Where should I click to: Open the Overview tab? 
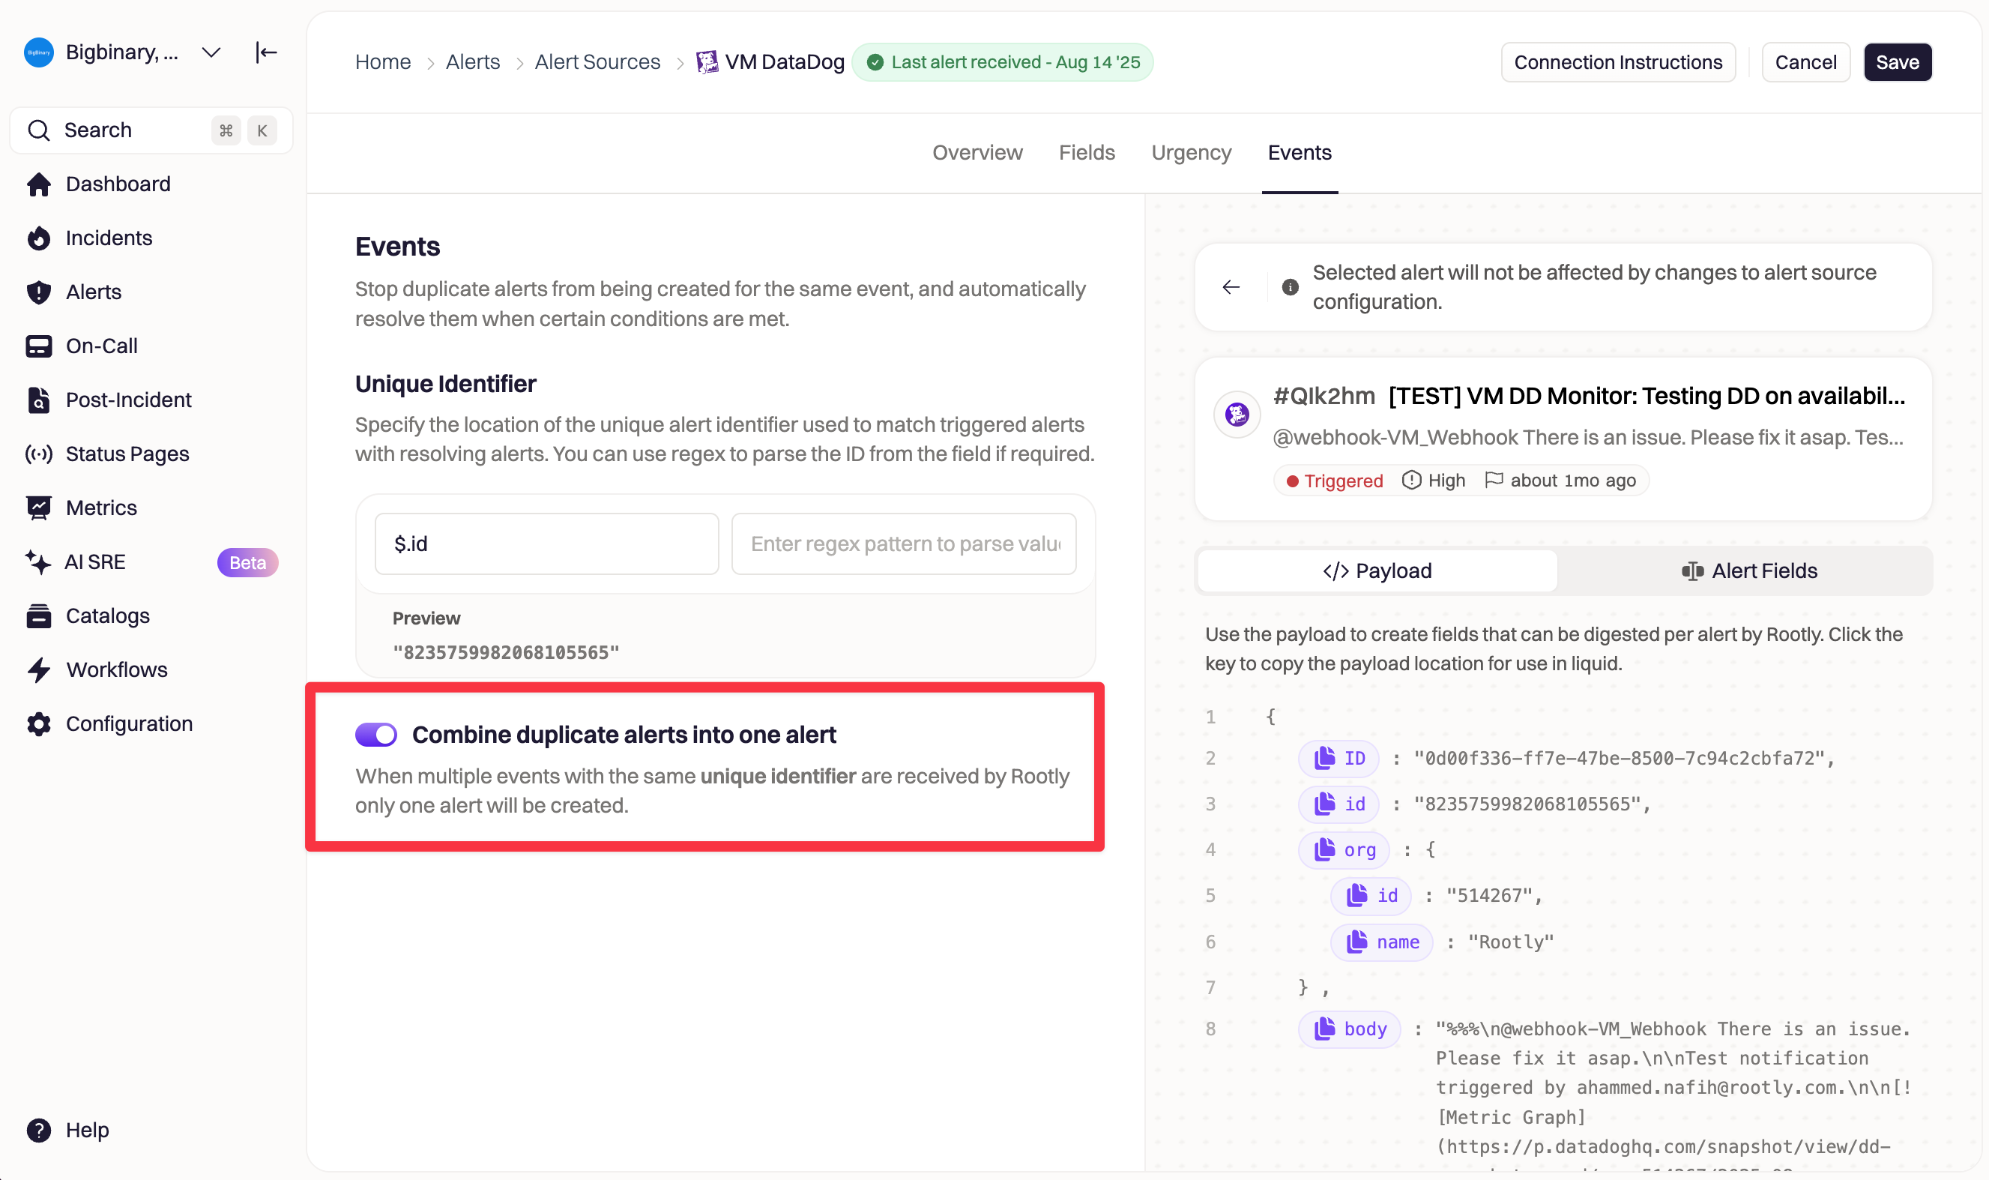[x=977, y=153]
